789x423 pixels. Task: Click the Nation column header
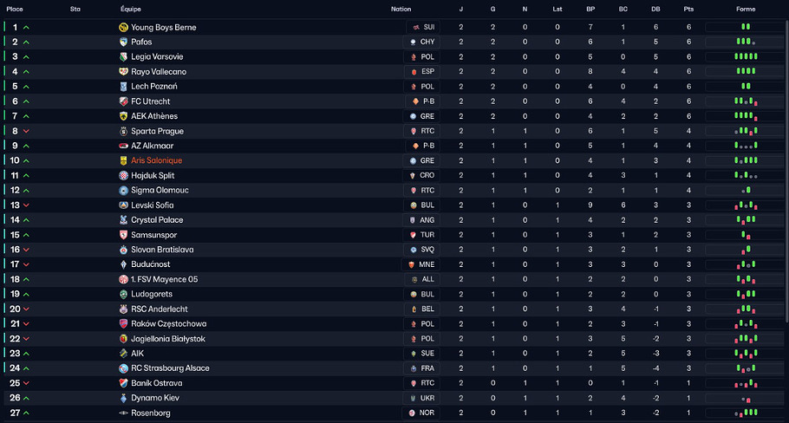(x=401, y=9)
